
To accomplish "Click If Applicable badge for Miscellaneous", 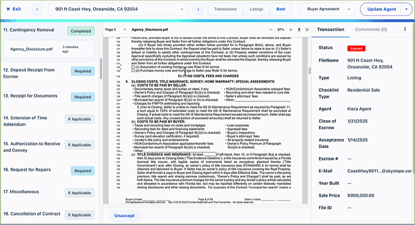I will tap(79, 193).
